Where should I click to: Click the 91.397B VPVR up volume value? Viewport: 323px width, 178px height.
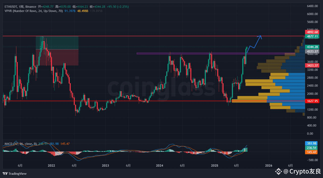(x=70, y=11)
